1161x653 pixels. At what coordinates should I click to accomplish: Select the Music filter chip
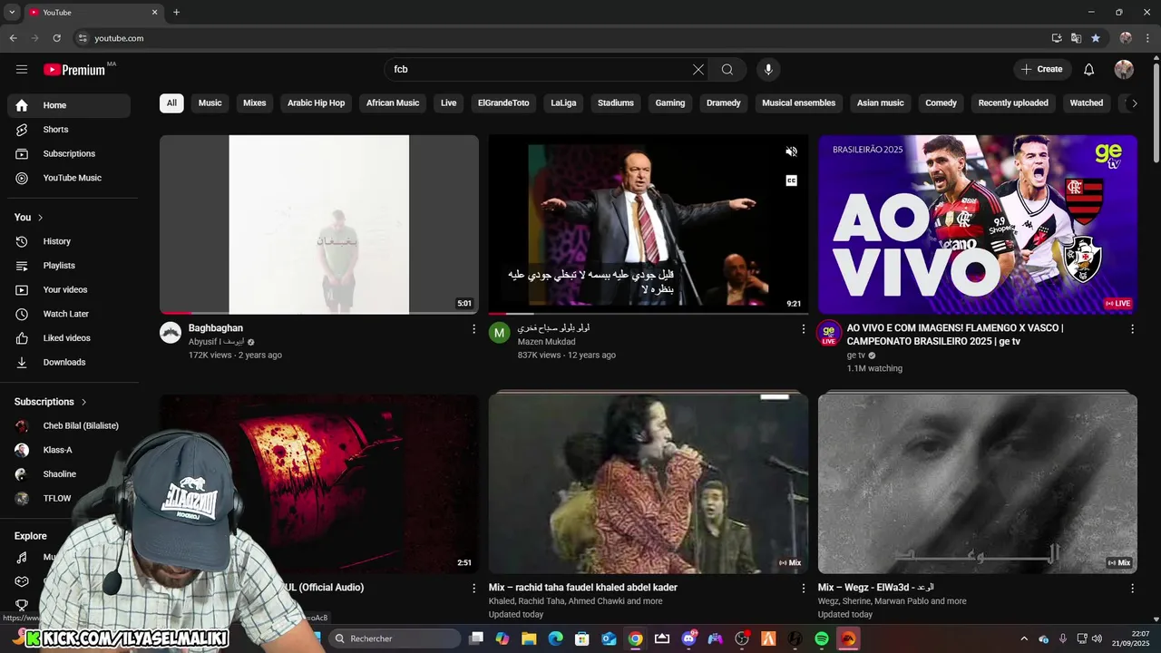point(210,103)
